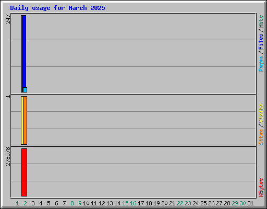Click day 26 on the axis
This screenshot has width=267, height=209.
pyautogui.click(x=211, y=203)
